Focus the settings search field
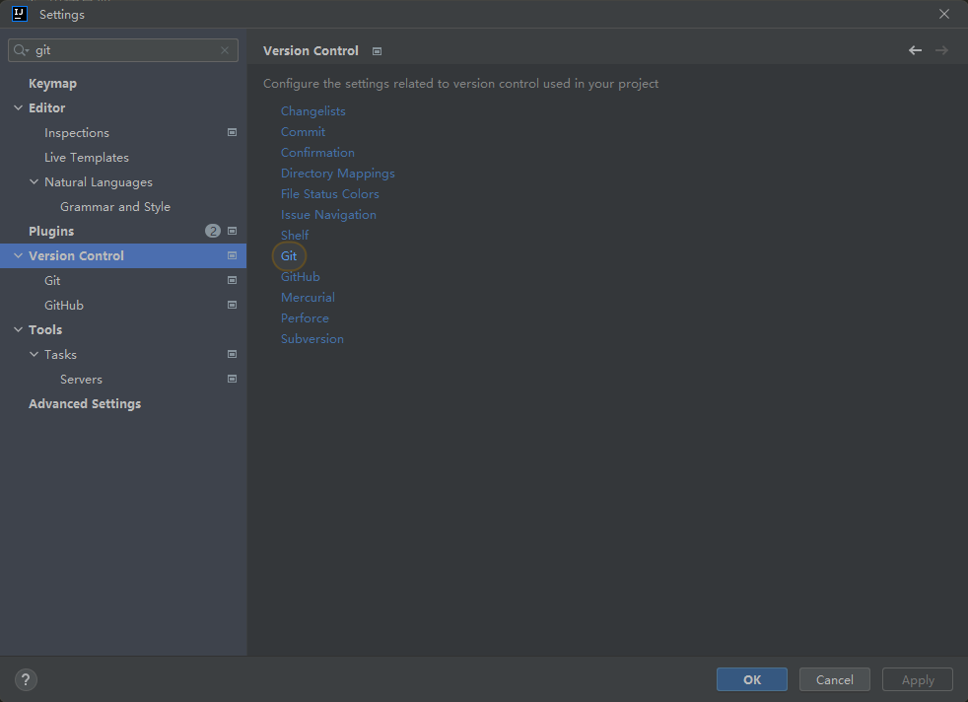968x702 pixels. coord(123,50)
